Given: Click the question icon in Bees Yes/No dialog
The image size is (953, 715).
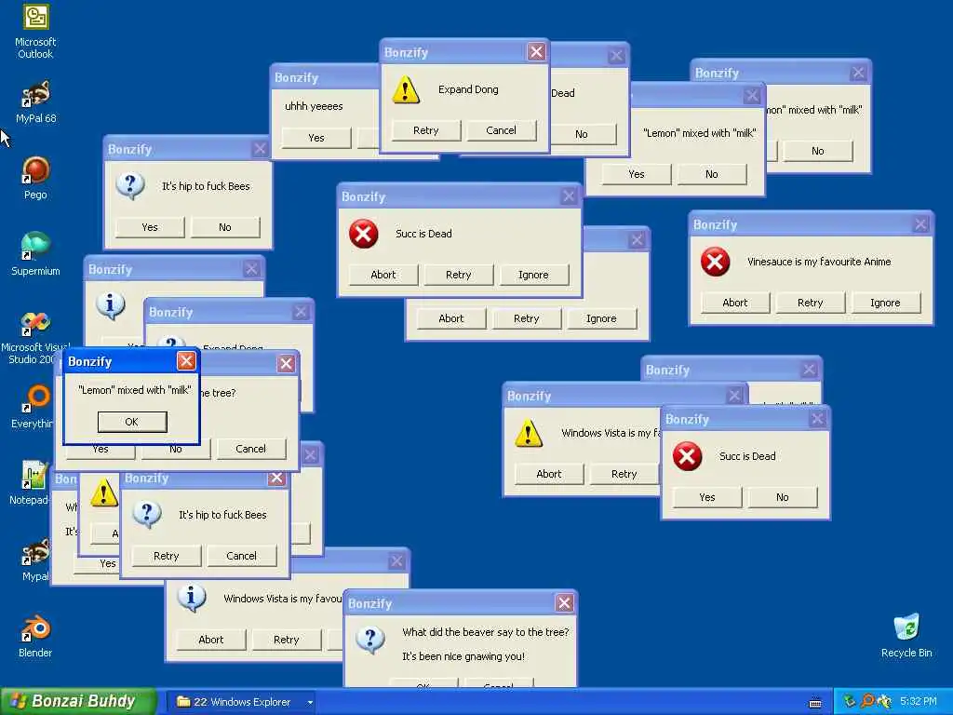Looking at the screenshot, I should click(x=130, y=185).
